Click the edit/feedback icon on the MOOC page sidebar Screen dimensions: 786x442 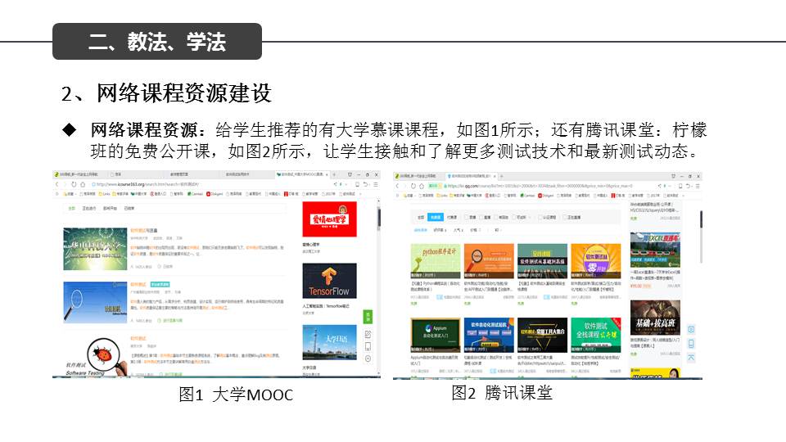368,334
